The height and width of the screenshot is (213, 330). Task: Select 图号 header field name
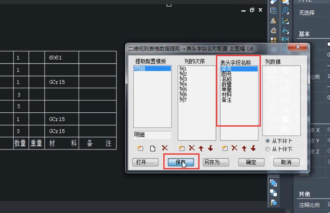226,74
